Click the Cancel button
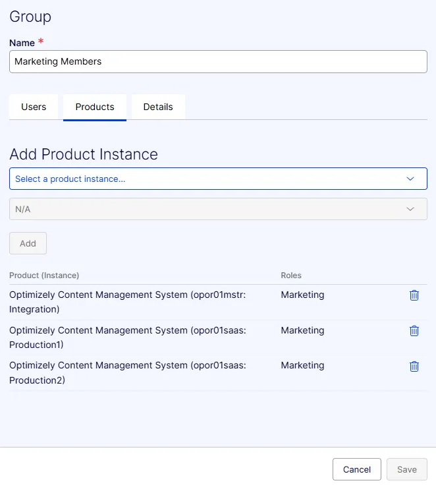This screenshot has height=491, width=436. coord(357,469)
